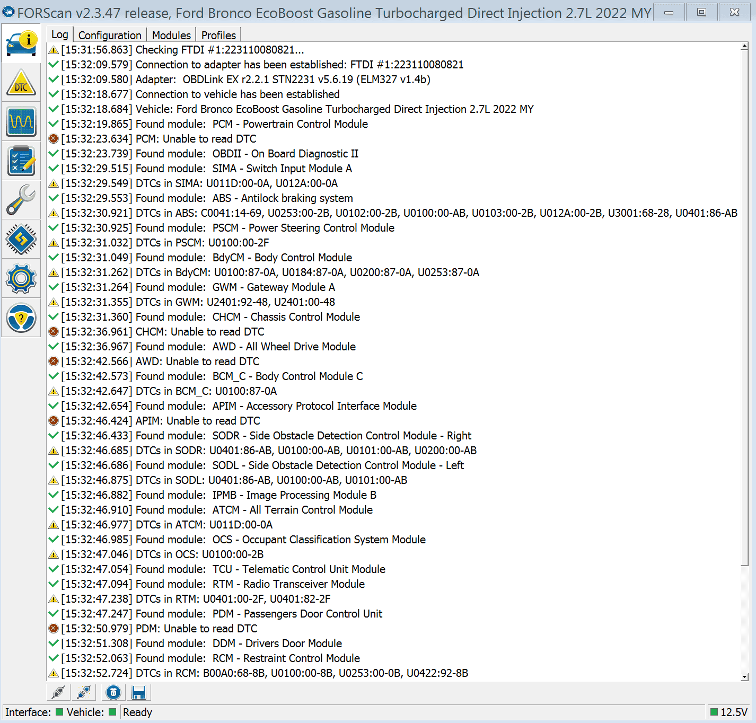Open the DTC trouble codes section
The width and height of the screenshot is (756, 723).
21,83
